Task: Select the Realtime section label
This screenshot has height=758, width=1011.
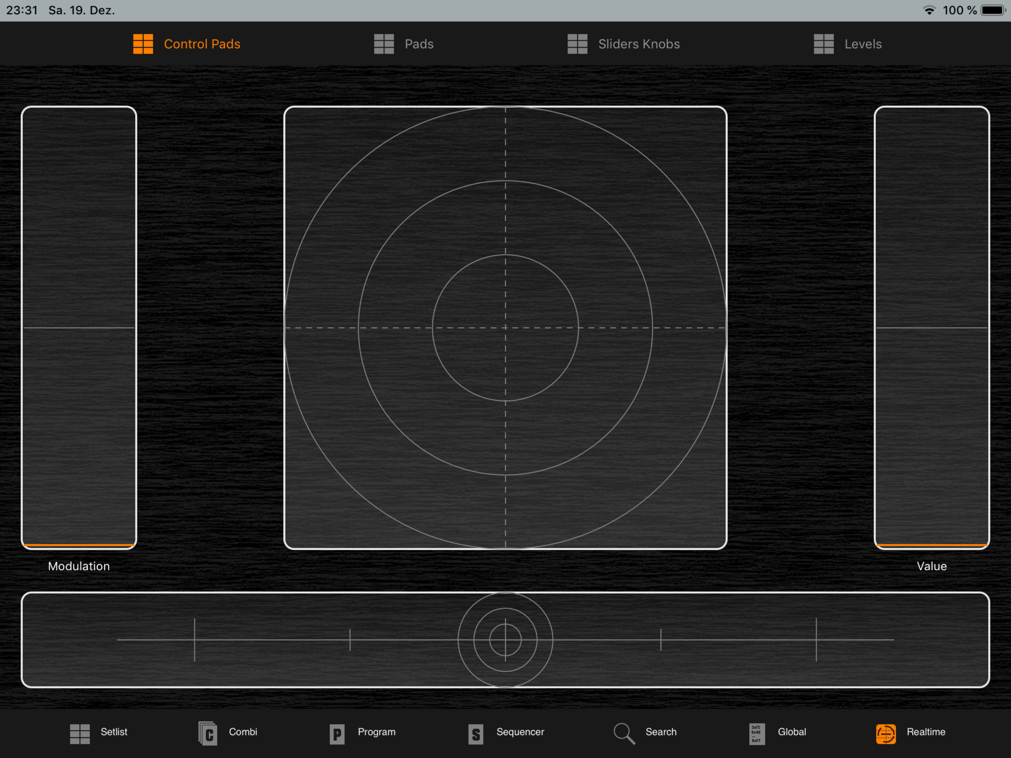Action: point(926,732)
